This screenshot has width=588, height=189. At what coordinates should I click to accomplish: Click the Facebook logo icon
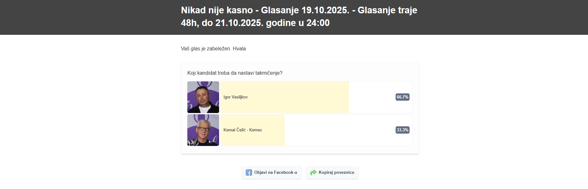coord(249,173)
